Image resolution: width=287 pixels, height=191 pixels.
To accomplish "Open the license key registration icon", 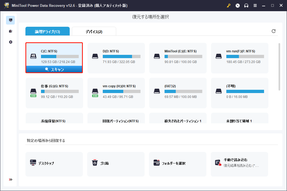I will click(229, 5).
